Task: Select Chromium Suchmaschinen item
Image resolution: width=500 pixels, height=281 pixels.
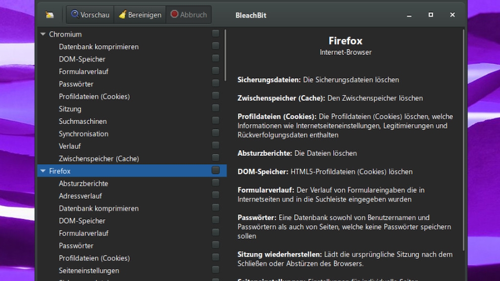Action: [x=83, y=121]
